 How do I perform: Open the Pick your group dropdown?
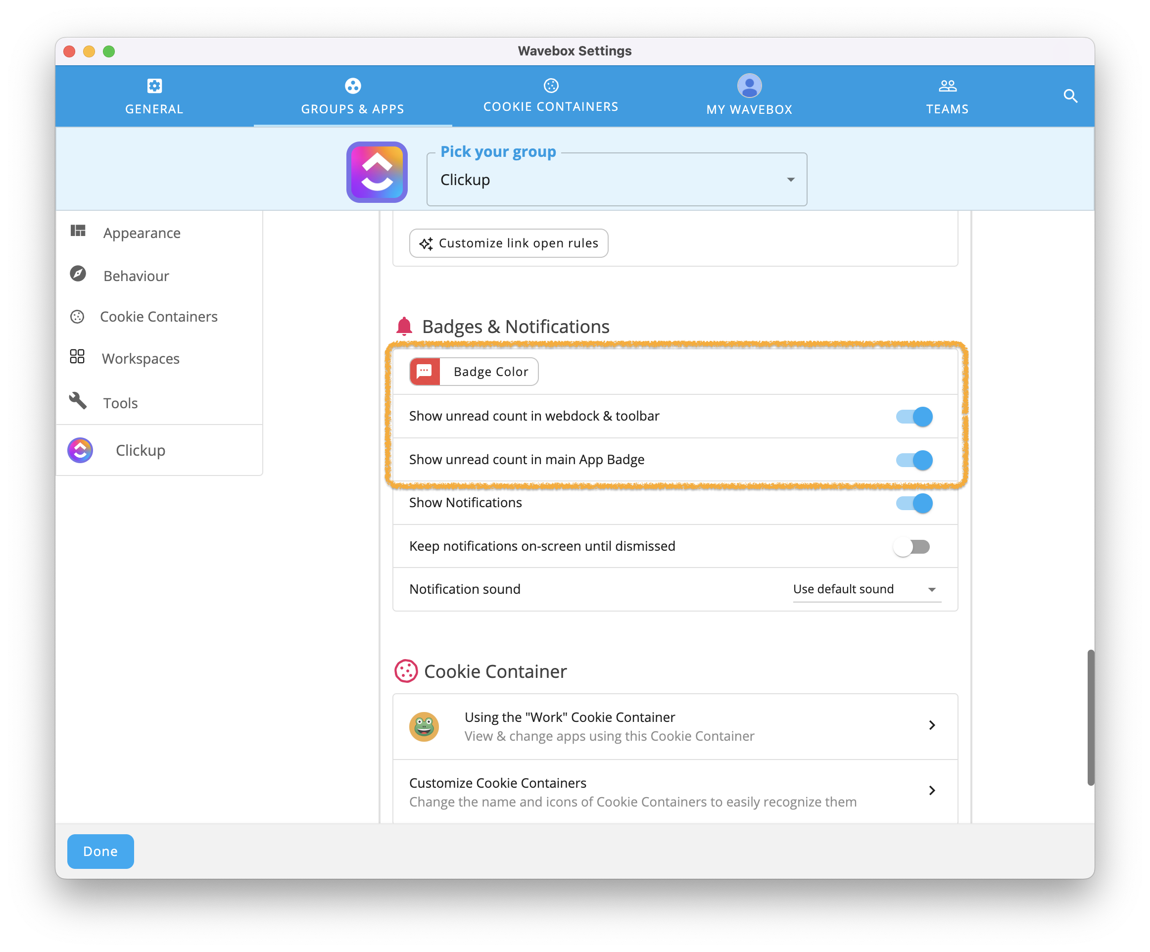617,180
